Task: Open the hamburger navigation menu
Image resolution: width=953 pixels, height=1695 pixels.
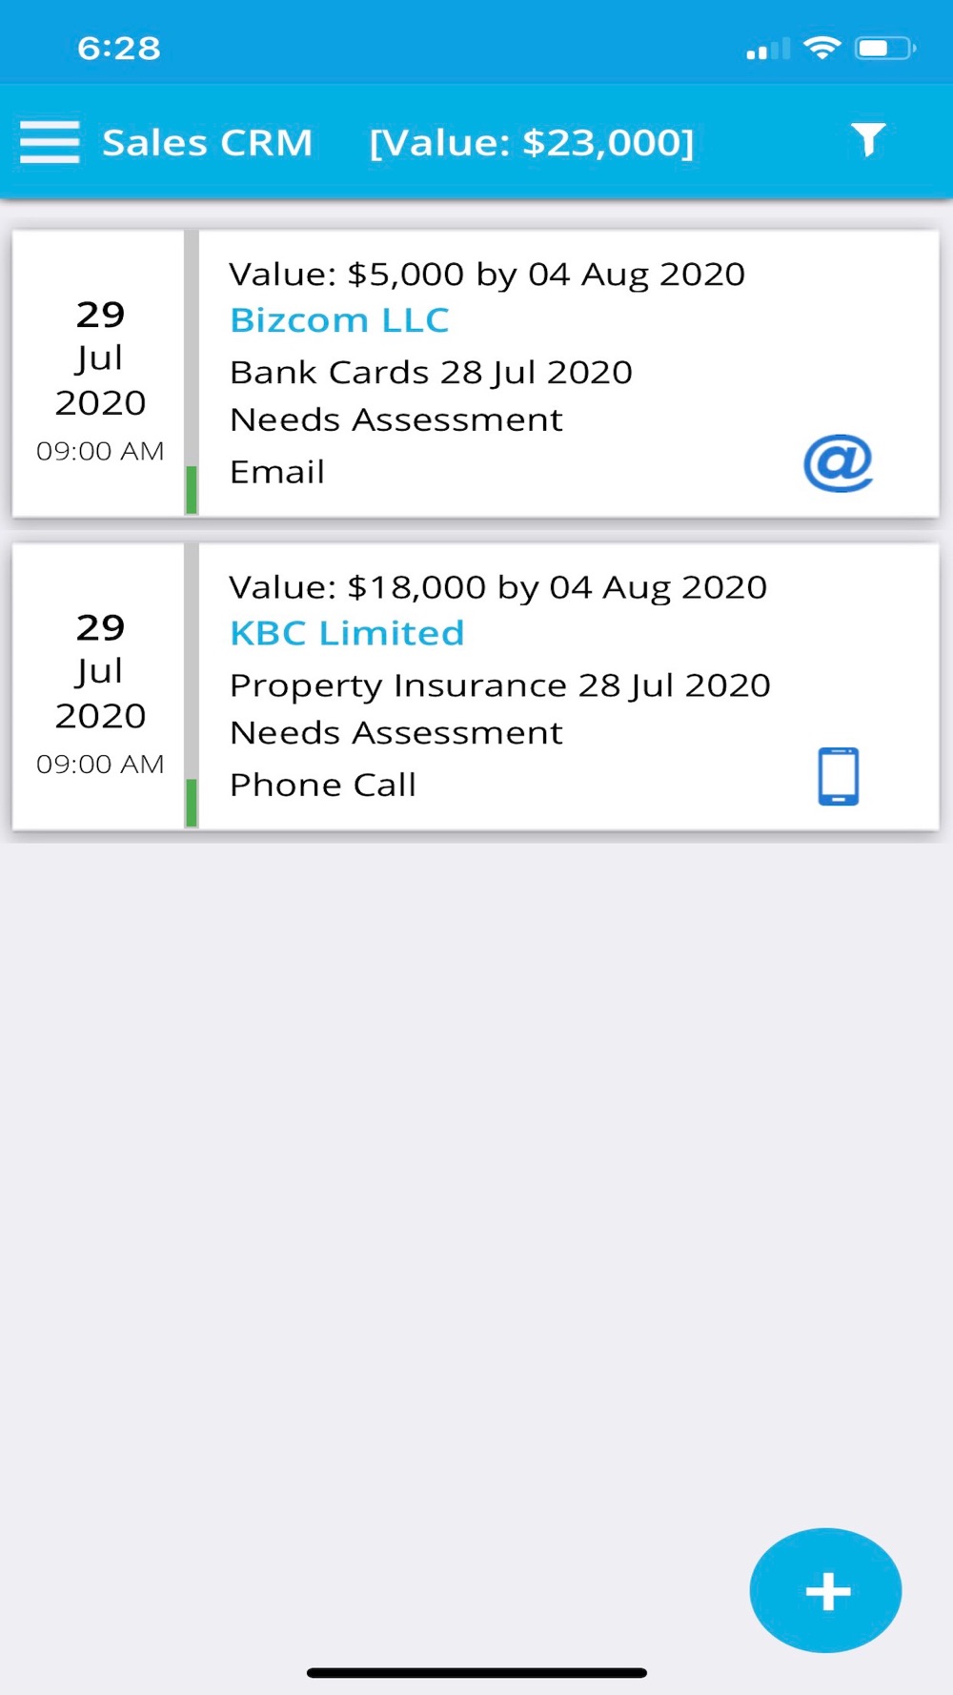Action: point(50,142)
